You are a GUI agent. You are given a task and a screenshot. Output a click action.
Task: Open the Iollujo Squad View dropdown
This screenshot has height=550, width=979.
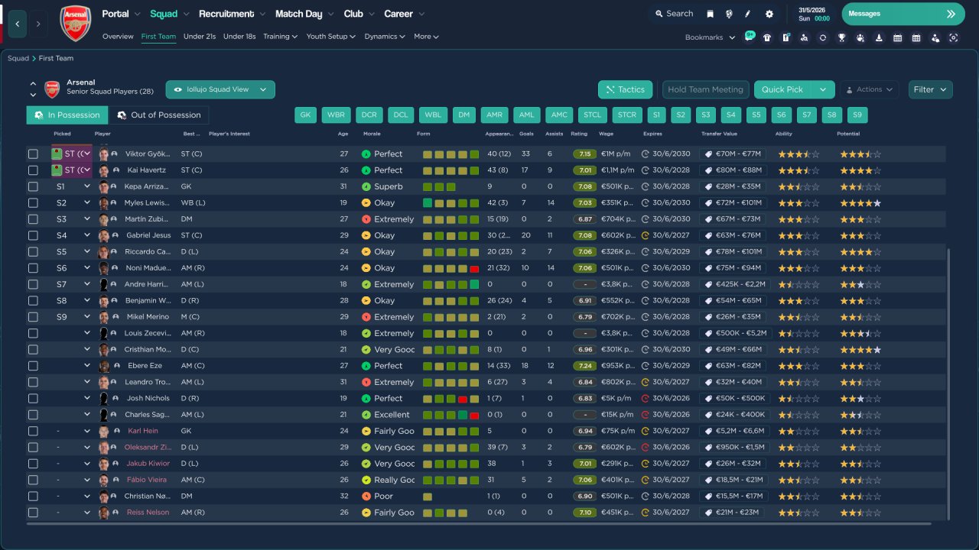[220, 89]
